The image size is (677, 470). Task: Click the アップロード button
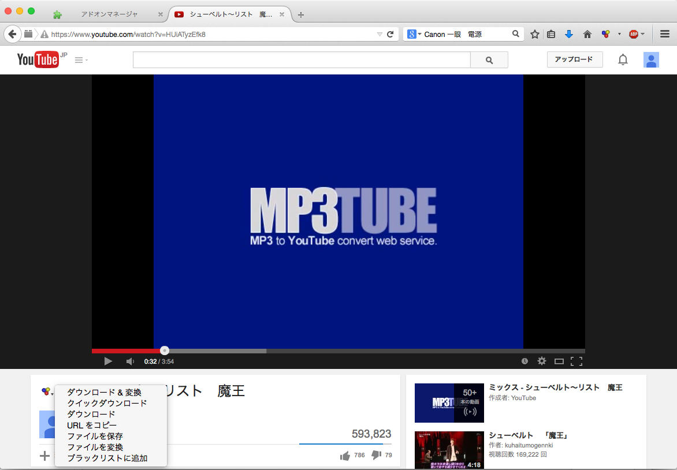click(x=575, y=59)
